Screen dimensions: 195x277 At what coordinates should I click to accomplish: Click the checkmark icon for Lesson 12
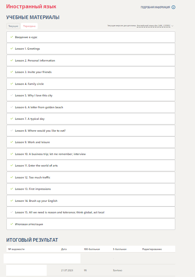click(11, 177)
